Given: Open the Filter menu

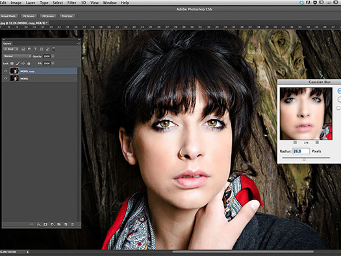Looking at the screenshot, I should (71, 3).
